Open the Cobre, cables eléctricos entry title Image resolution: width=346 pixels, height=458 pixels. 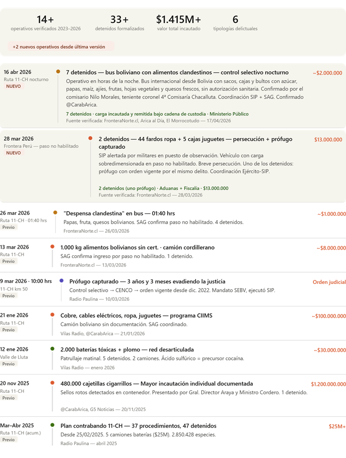[x=136, y=315]
